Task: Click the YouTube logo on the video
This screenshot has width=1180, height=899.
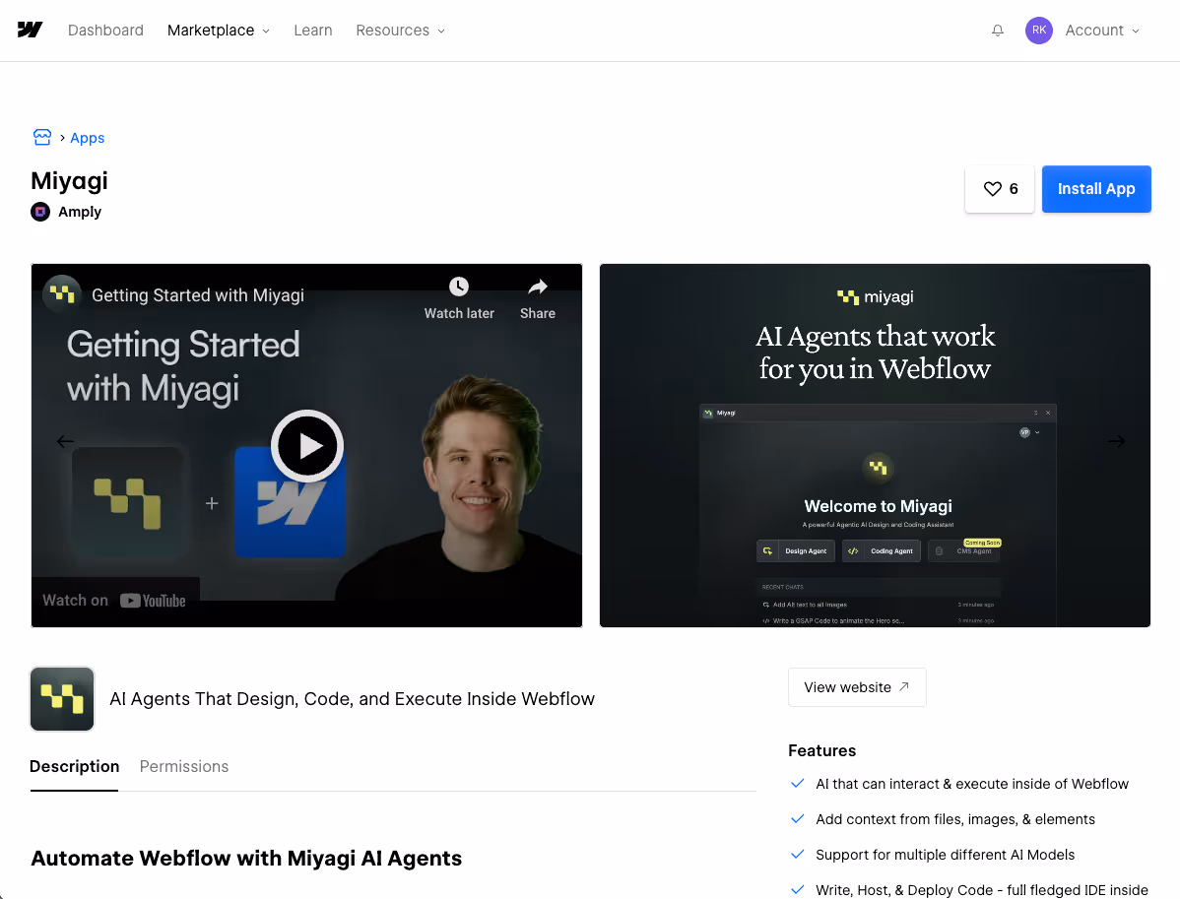Action: click(x=153, y=601)
